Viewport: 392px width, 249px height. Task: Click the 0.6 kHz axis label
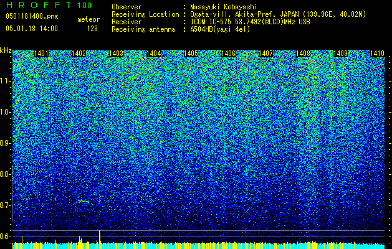5,237
